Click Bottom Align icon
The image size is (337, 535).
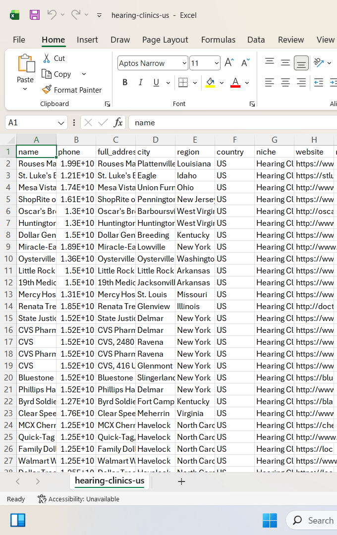point(301,63)
